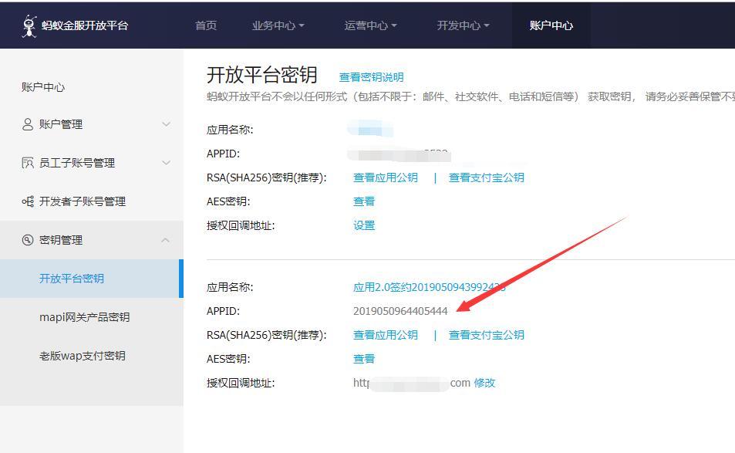Viewport: 735px width, 453px height.
Task: Click the 查看密钥说明 link
Action: pos(371,77)
